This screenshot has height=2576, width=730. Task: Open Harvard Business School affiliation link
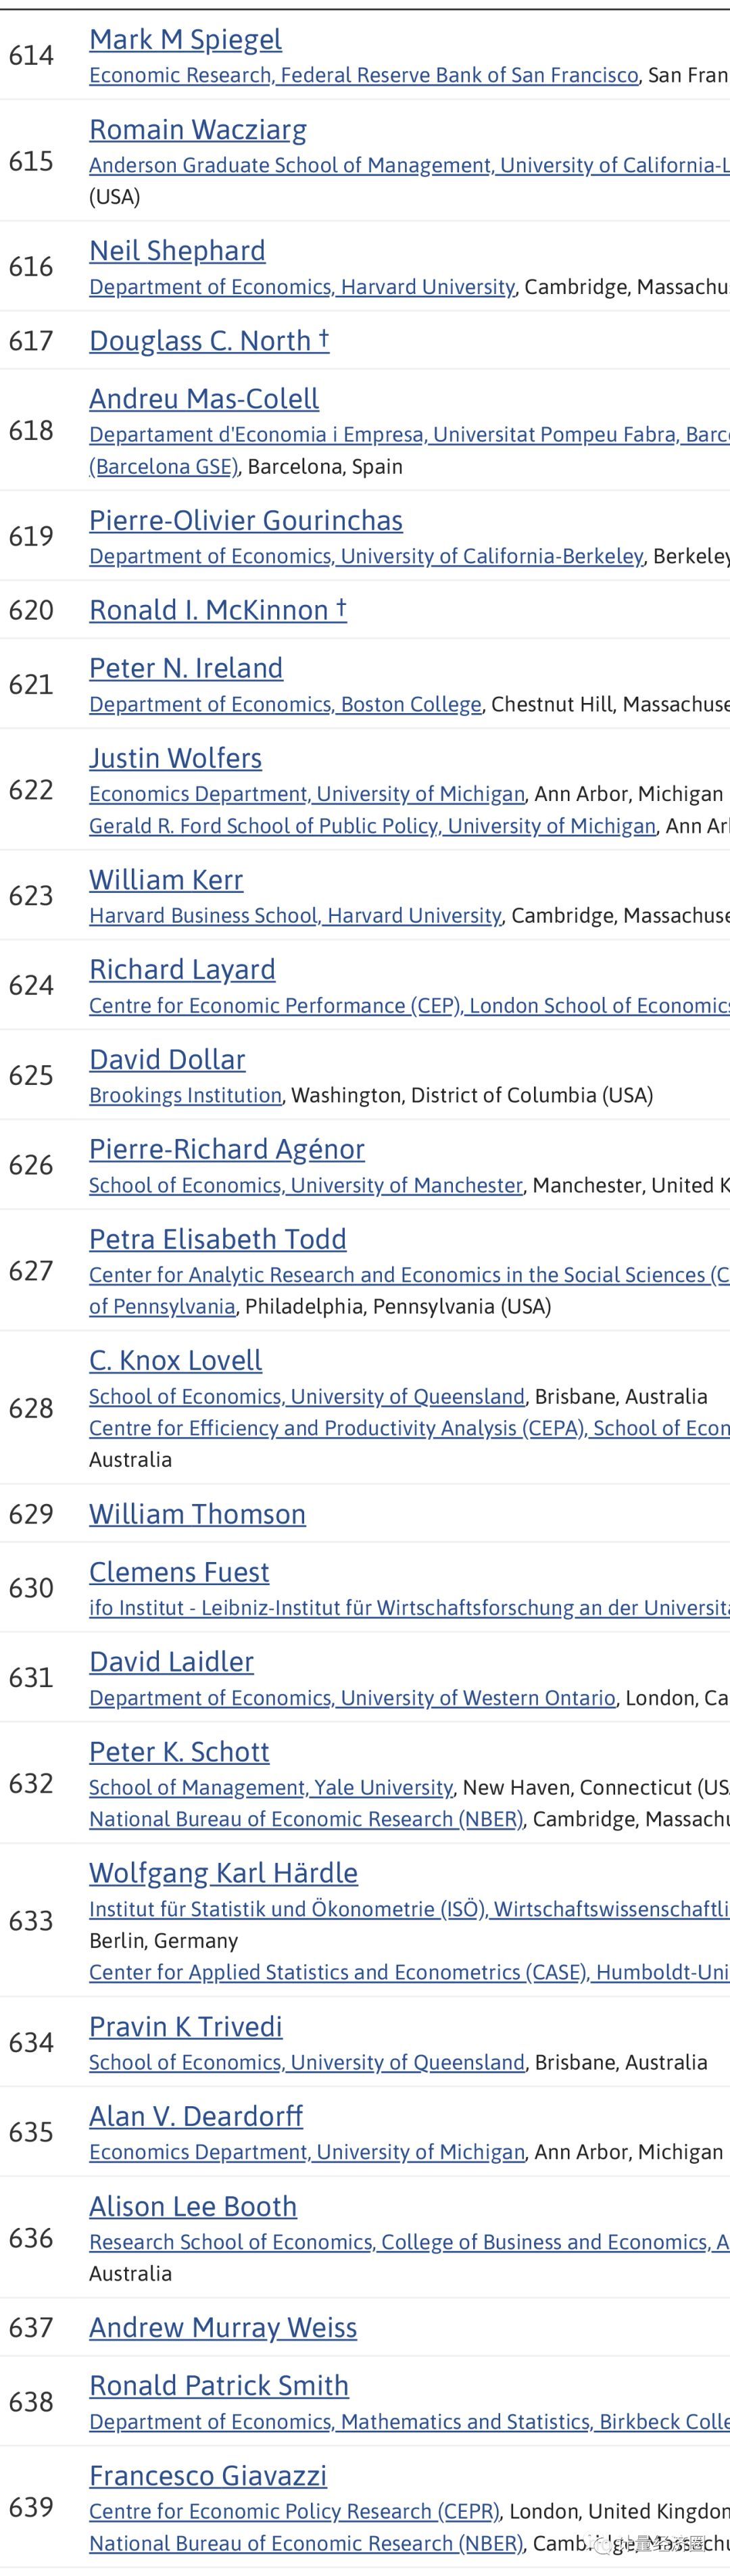point(295,916)
